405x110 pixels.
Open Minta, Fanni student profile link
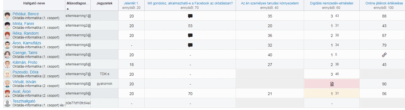coord(22,24)
